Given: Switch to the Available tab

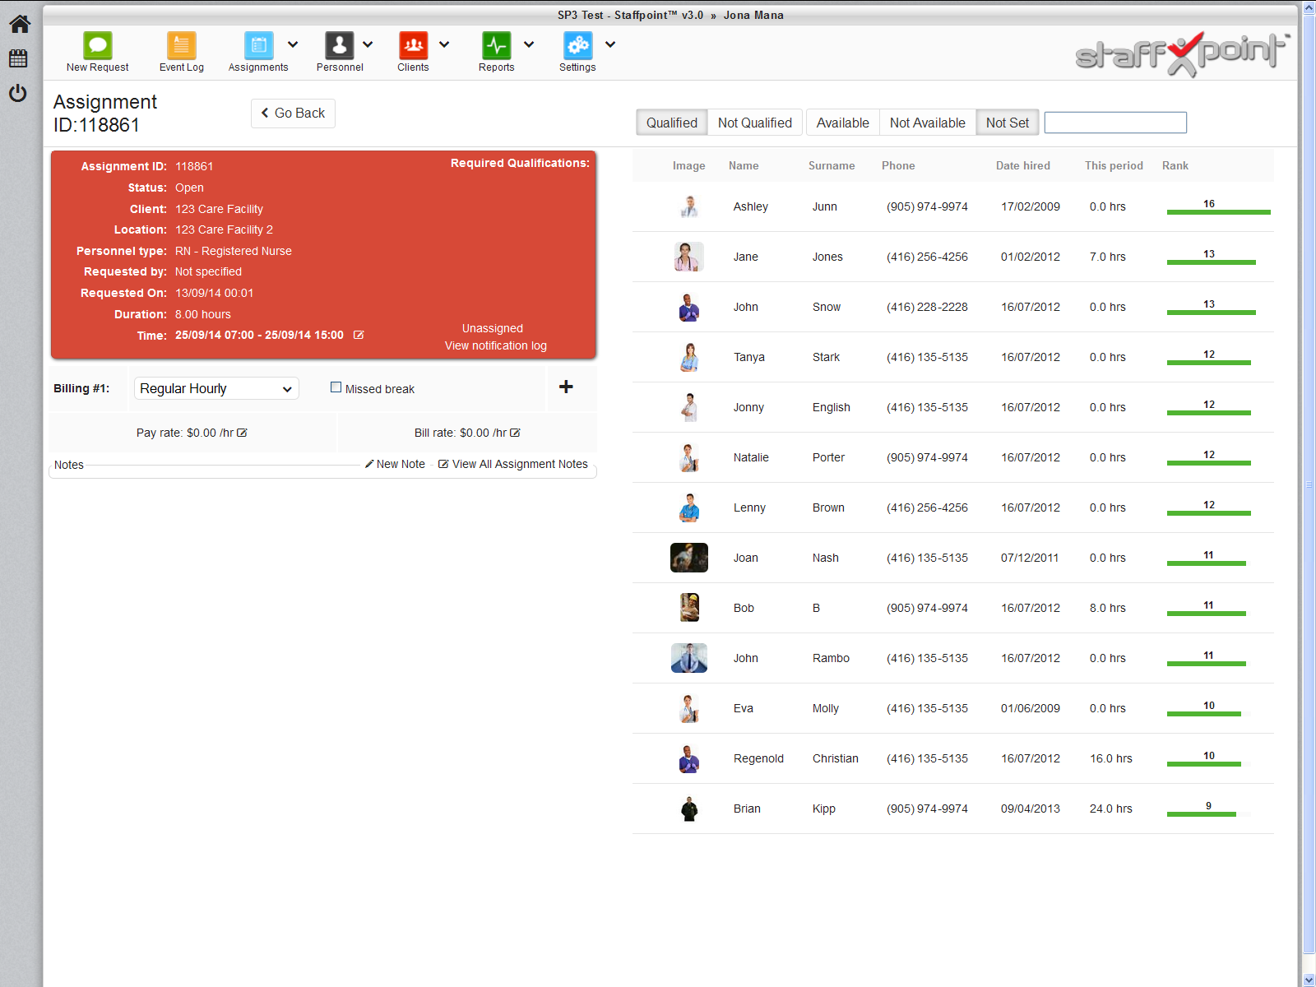Looking at the screenshot, I should click(842, 122).
